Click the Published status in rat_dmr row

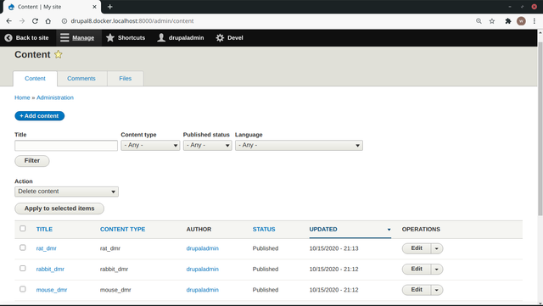pos(266,248)
